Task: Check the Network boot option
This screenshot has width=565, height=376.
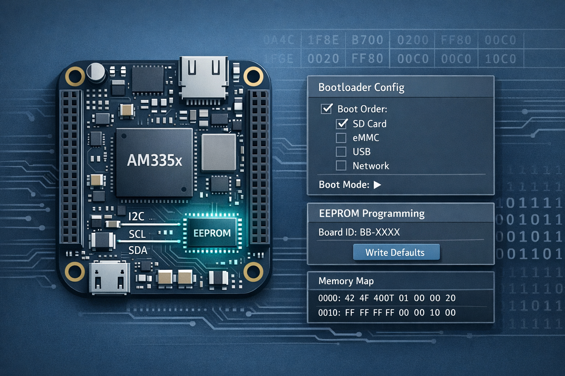Action: coord(341,166)
